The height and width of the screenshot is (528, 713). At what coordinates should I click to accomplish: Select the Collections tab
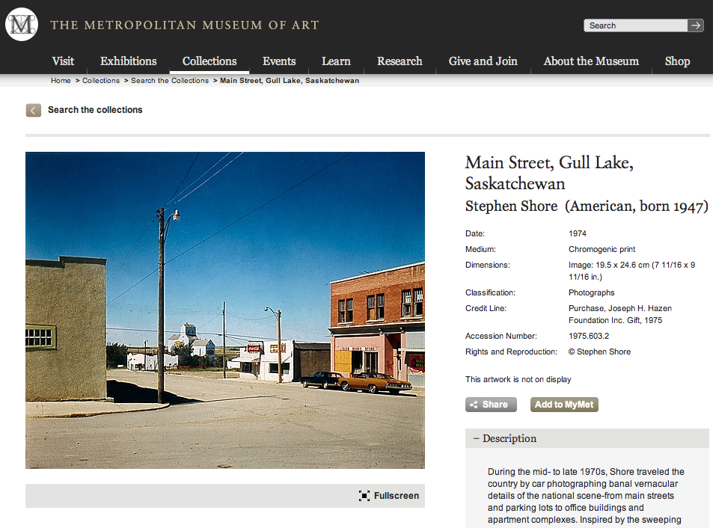tap(209, 61)
